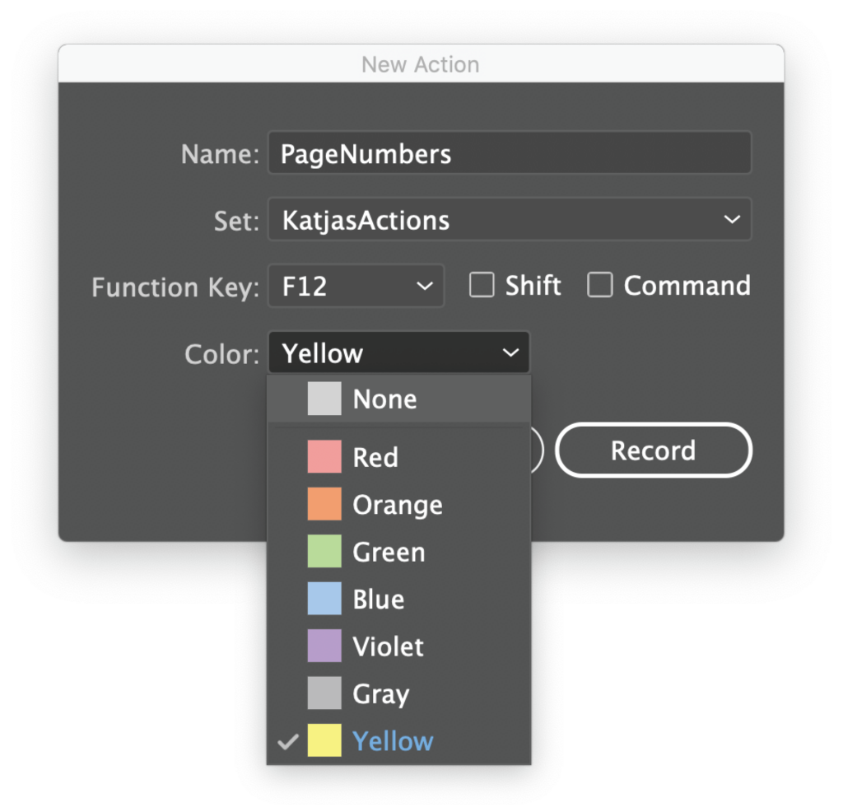This screenshot has height=812, width=843.
Task: Click the Orange color swatch
Action: pos(323,504)
